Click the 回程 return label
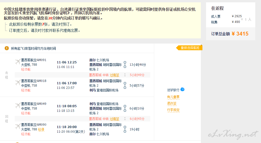This screenshot has height=143, width=261. click(x=6, y=119)
